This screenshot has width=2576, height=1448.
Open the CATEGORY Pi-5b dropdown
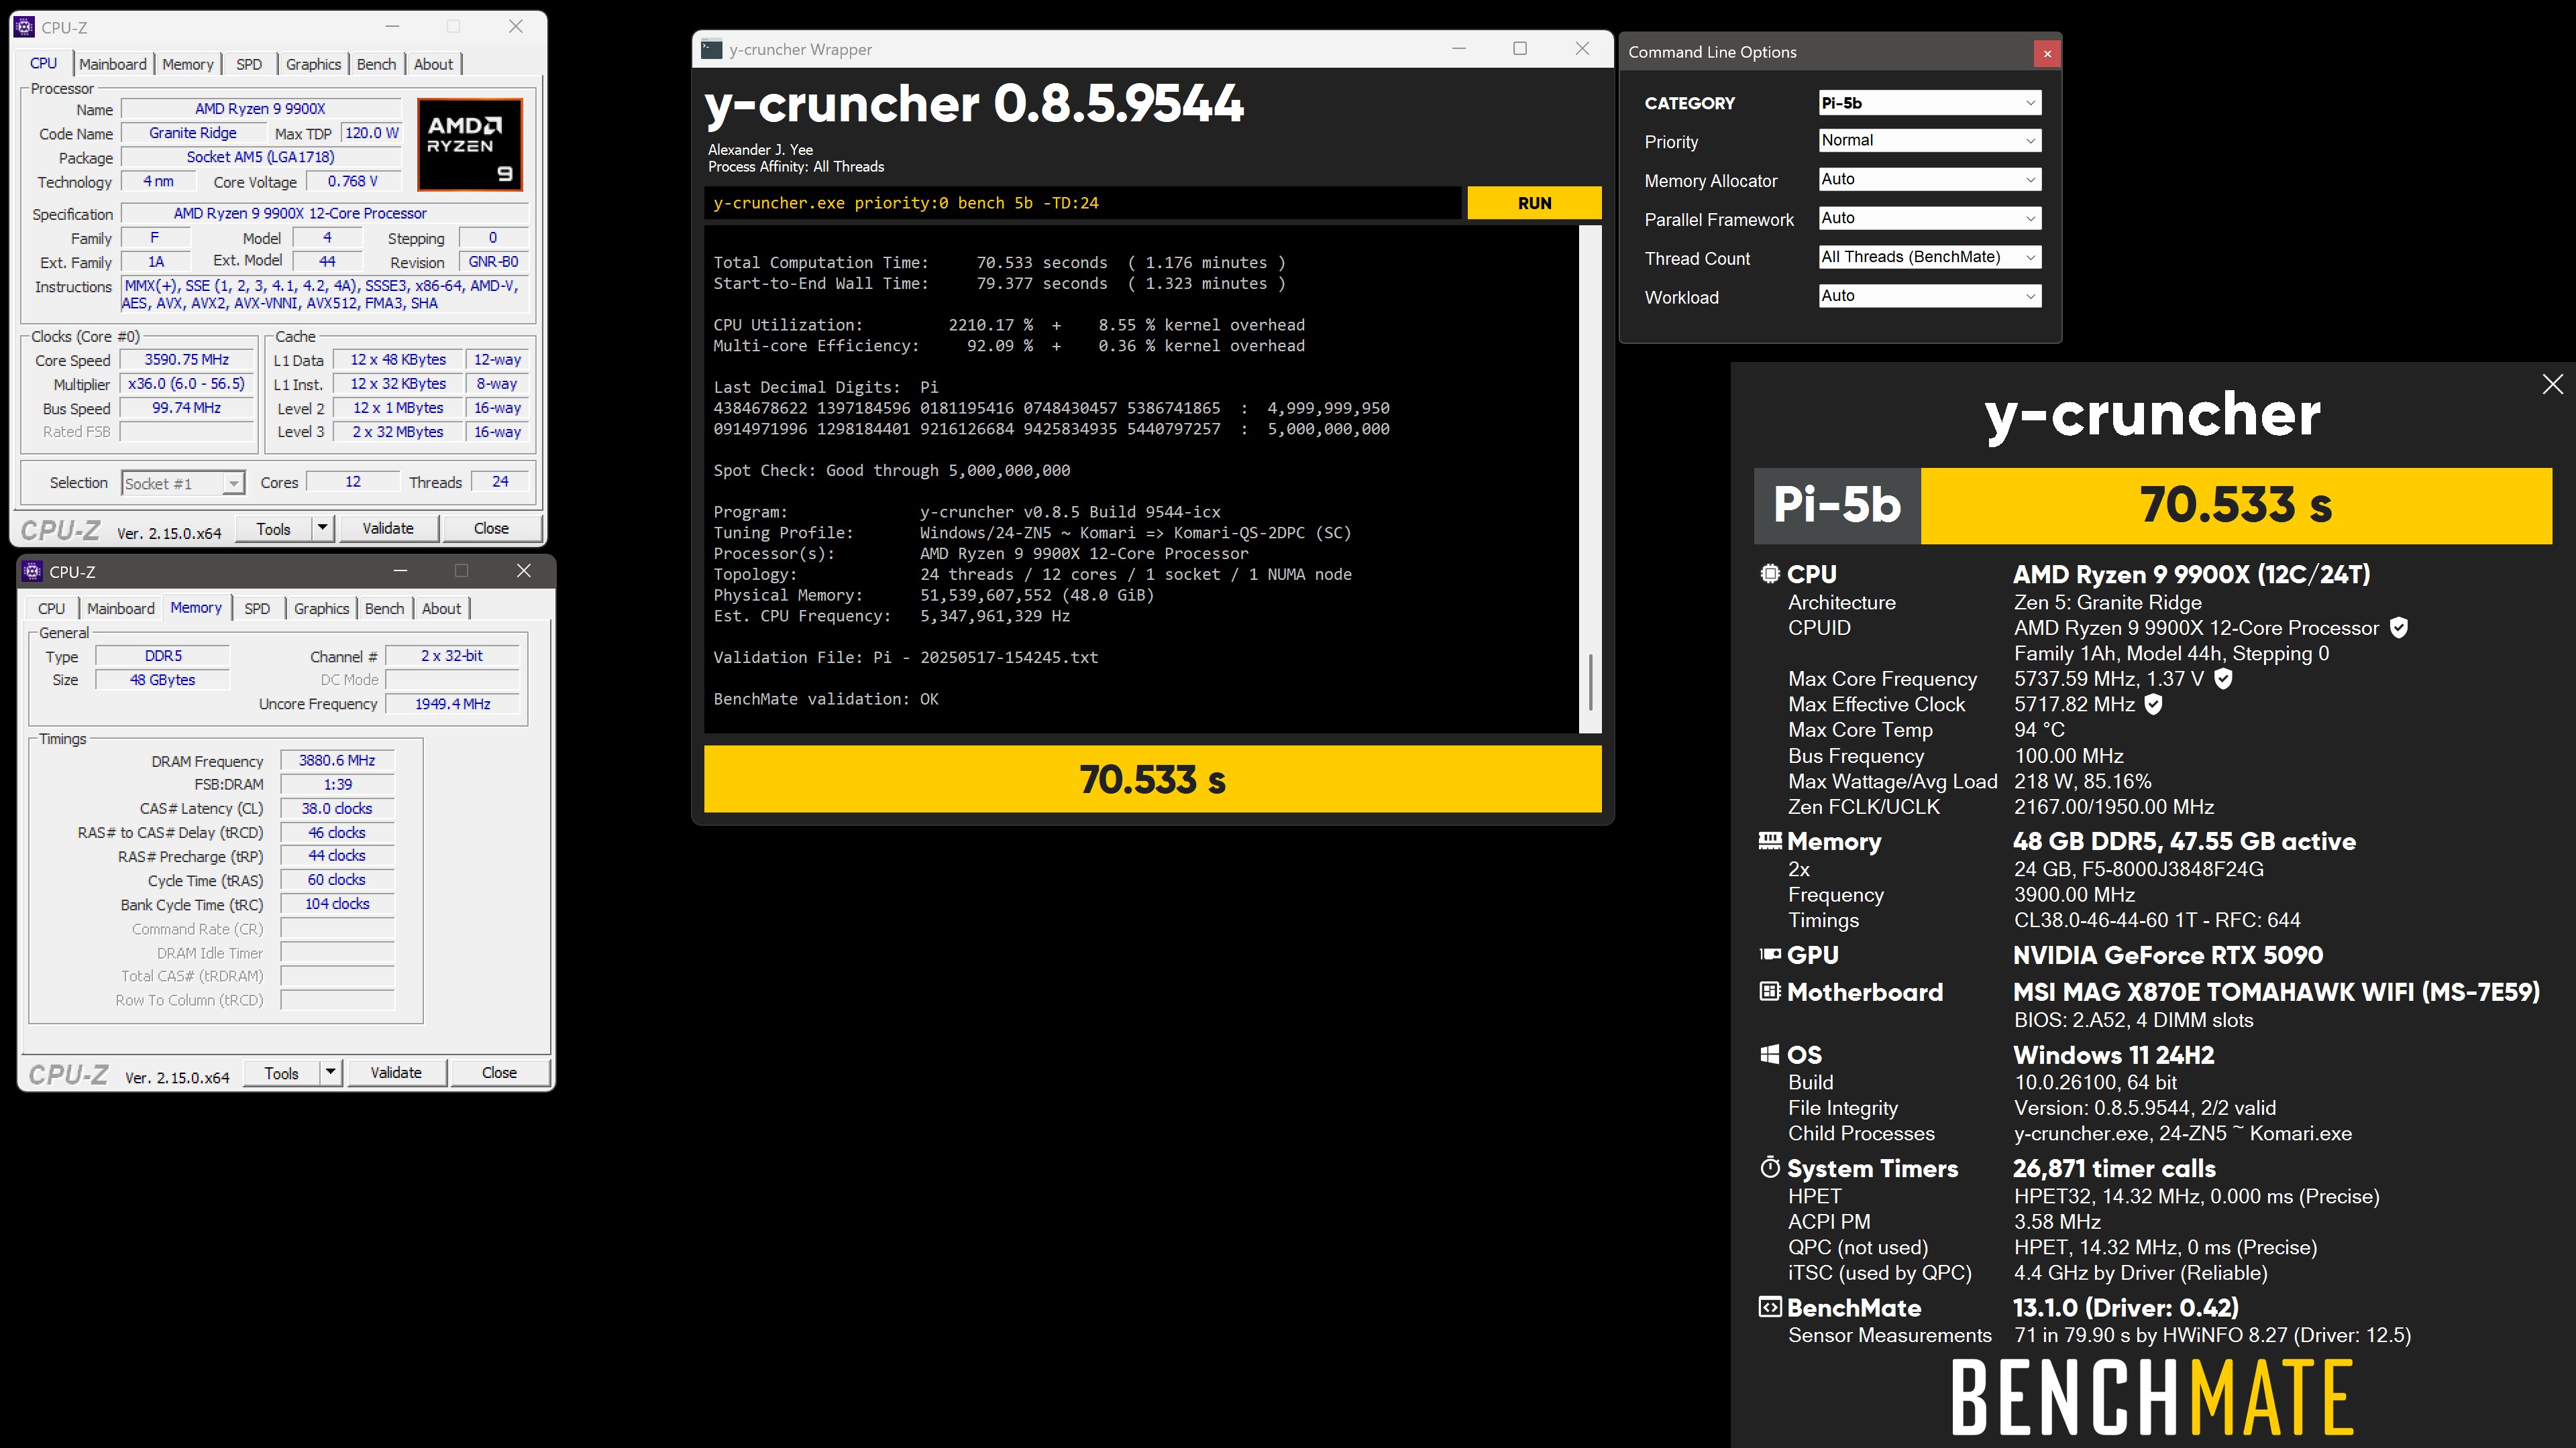click(1929, 103)
